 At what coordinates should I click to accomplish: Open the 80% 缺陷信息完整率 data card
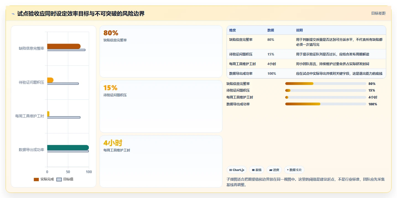(161, 51)
